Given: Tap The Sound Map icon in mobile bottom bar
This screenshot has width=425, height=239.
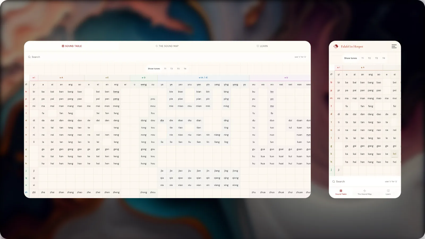Looking at the screenshot, I should pos(364,191).
